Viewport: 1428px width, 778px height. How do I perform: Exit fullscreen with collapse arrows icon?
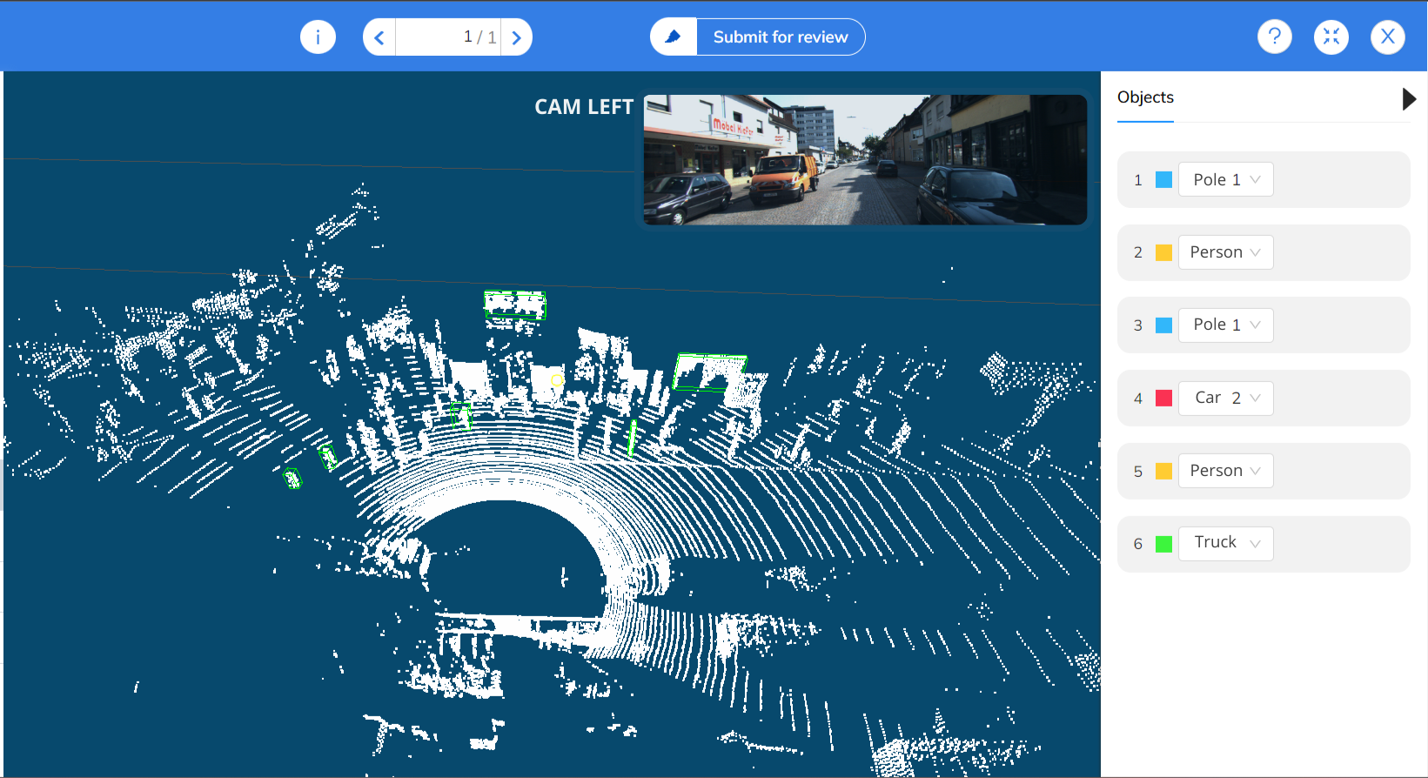pos(1331,37)
